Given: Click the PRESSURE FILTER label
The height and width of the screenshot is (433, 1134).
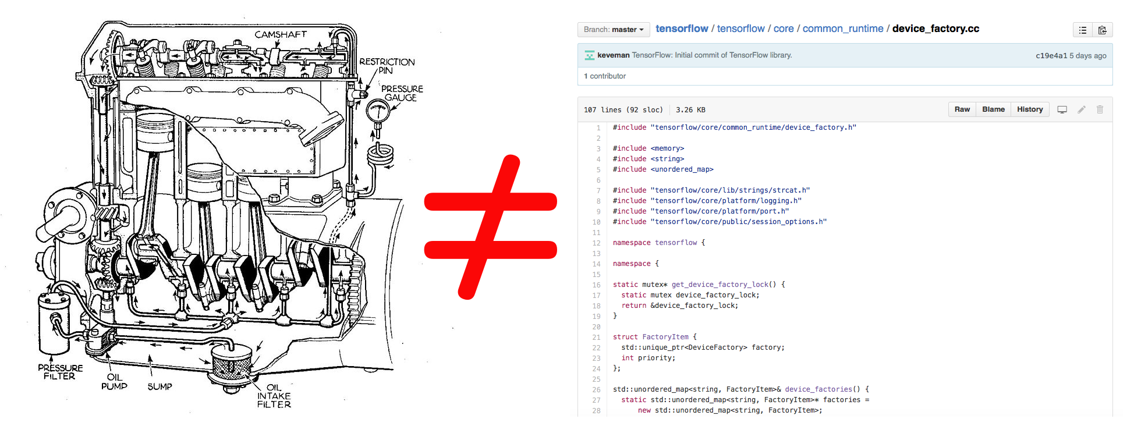Looking at the screenshot, I should point(60,372).
